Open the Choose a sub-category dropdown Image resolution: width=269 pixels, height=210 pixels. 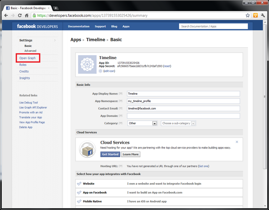[178, 123]
